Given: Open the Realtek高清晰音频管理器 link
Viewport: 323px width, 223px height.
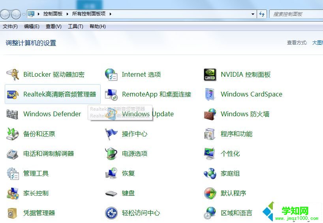Looking at the screenshot, I should (60, 94).
